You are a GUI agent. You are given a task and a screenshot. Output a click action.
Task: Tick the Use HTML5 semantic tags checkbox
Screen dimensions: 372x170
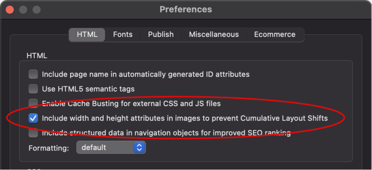pos(33,89)
